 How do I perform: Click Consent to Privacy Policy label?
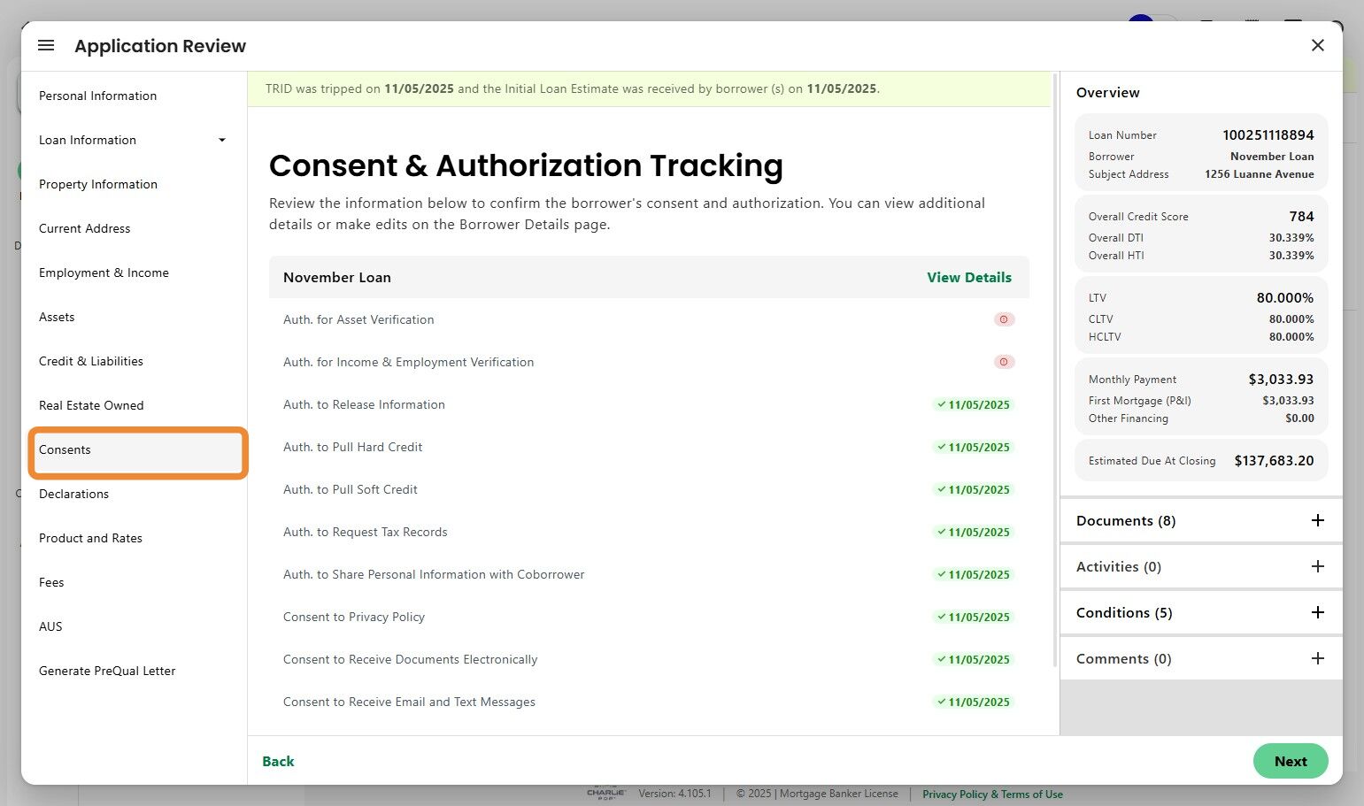tap(354, 617)
